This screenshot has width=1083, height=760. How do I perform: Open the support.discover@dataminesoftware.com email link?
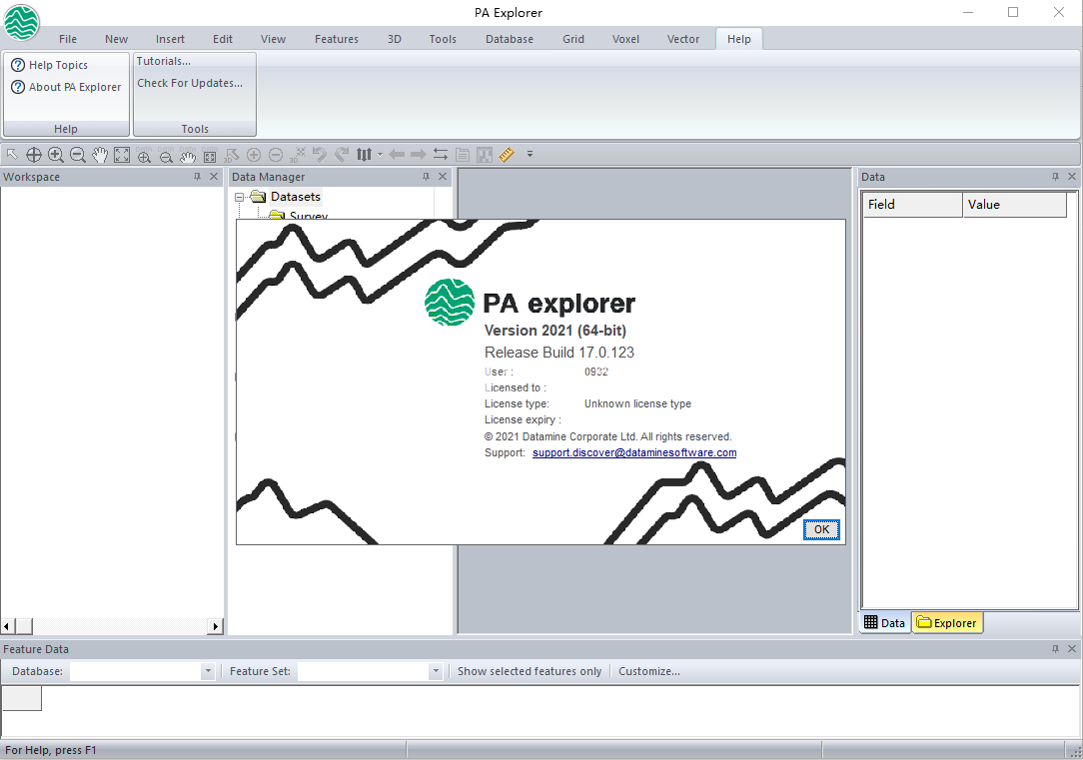tap(634, 452)
